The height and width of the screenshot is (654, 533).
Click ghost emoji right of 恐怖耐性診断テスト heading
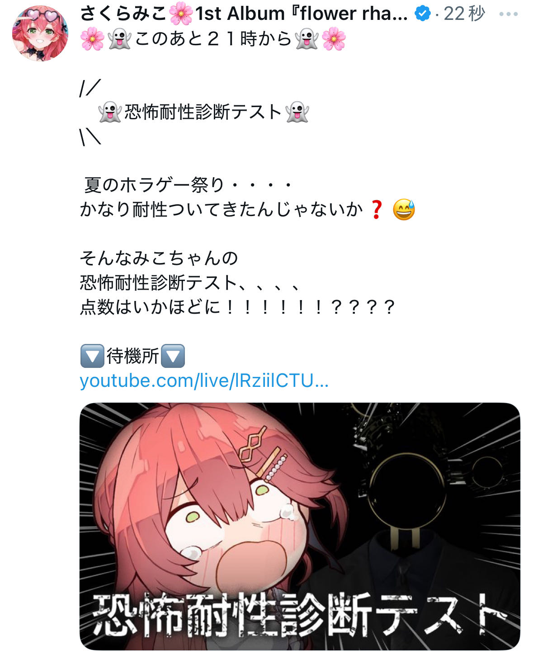297,112
